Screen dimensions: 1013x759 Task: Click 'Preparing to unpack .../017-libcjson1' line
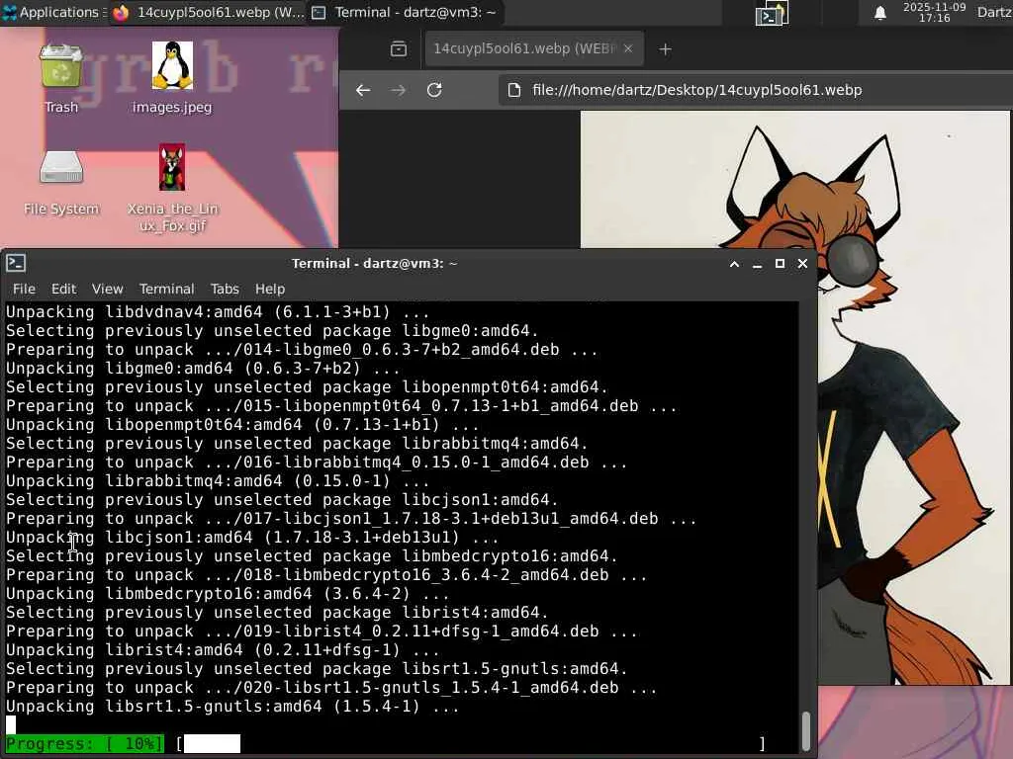(351, 519)
